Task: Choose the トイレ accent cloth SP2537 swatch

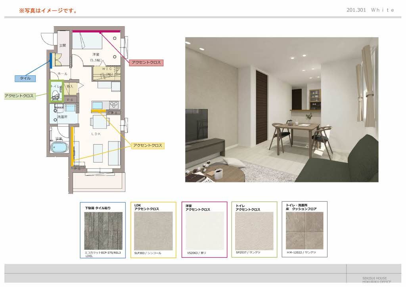Action: (x=254, y=230)
